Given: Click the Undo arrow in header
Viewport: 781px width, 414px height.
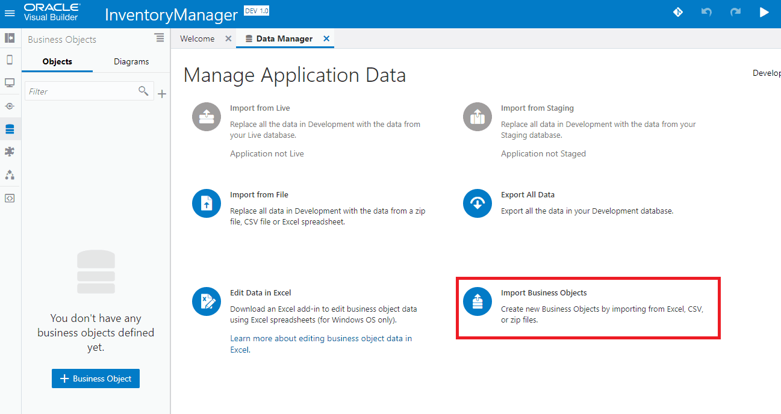Looking at the screenshot, I should pos(707,12).
